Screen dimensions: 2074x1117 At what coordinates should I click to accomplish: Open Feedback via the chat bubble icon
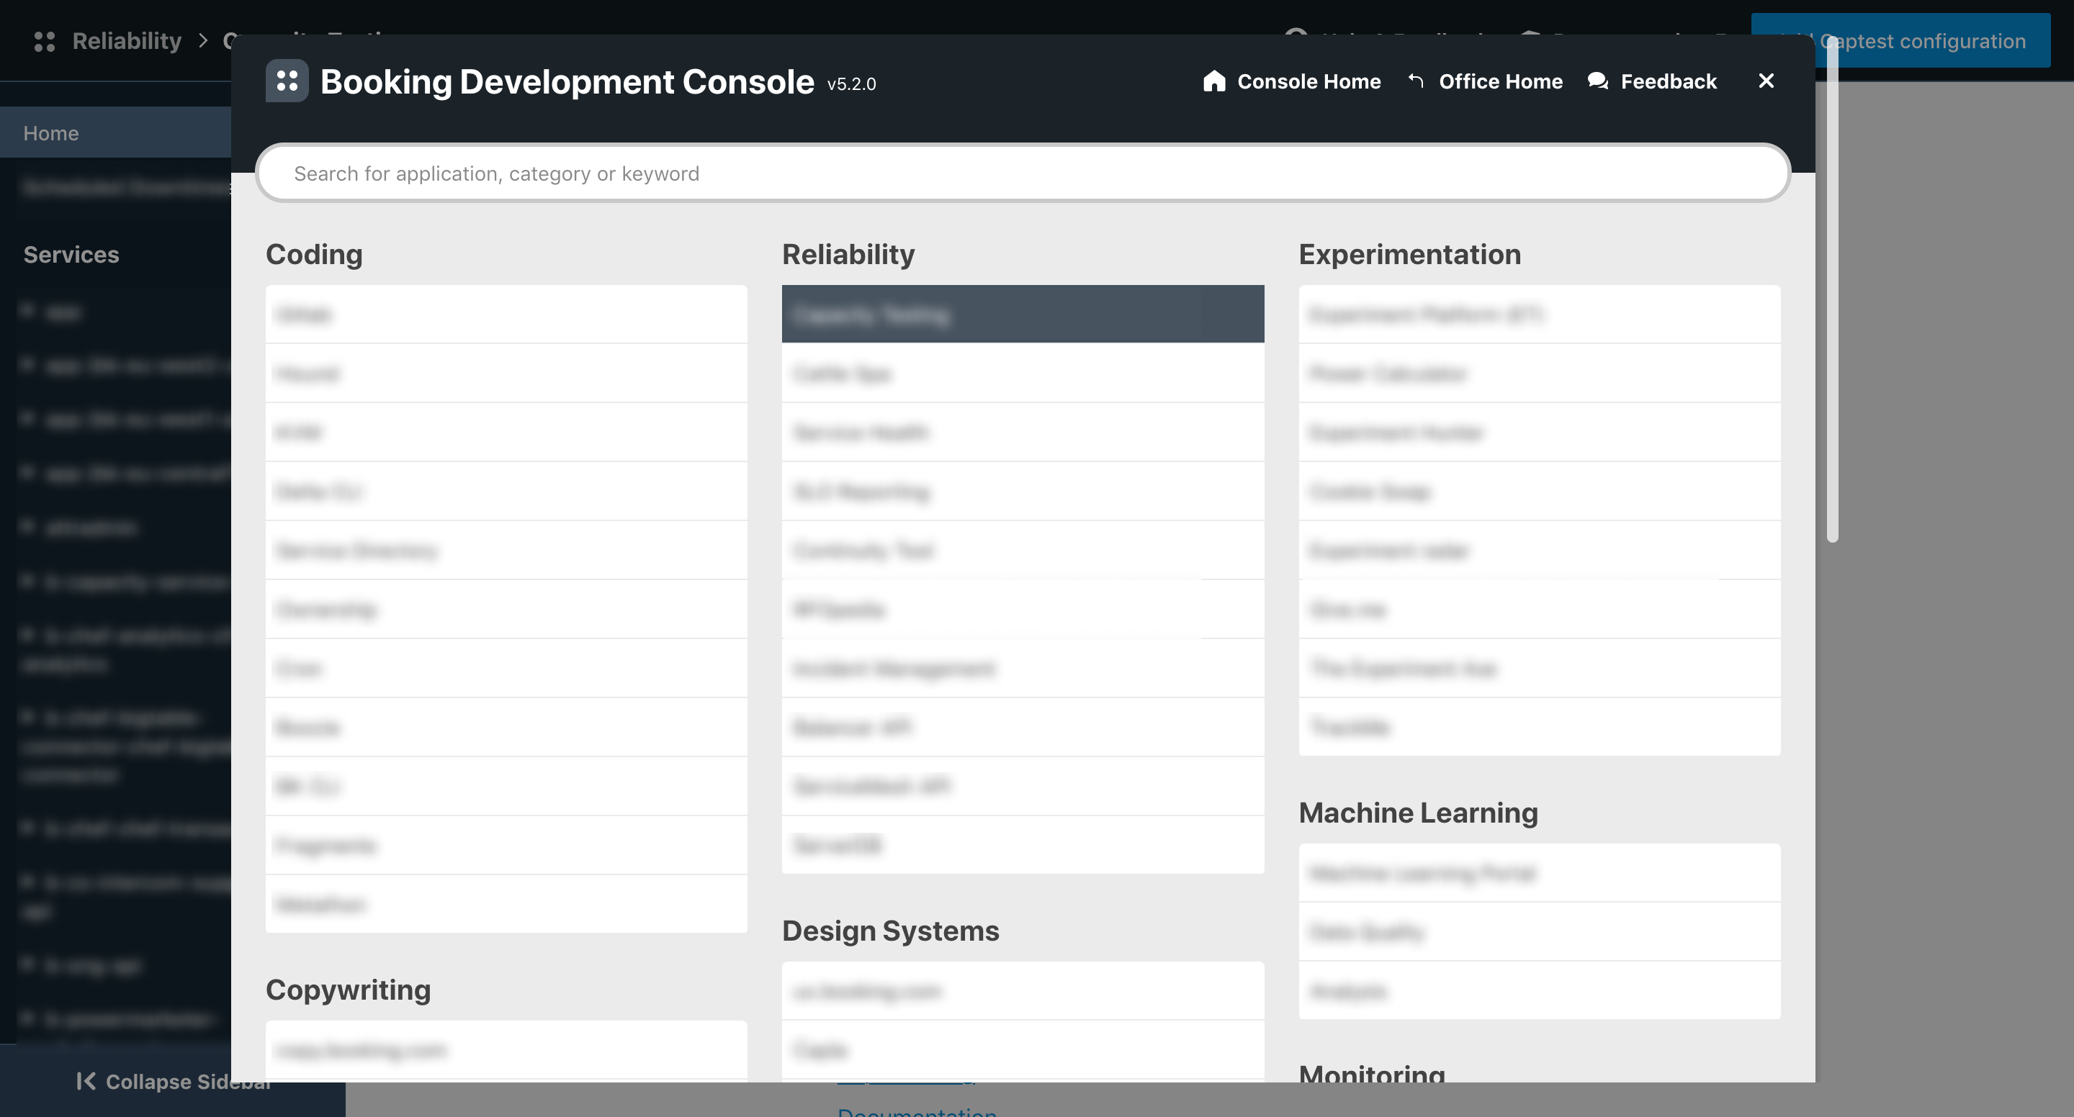coord(1597,81)
